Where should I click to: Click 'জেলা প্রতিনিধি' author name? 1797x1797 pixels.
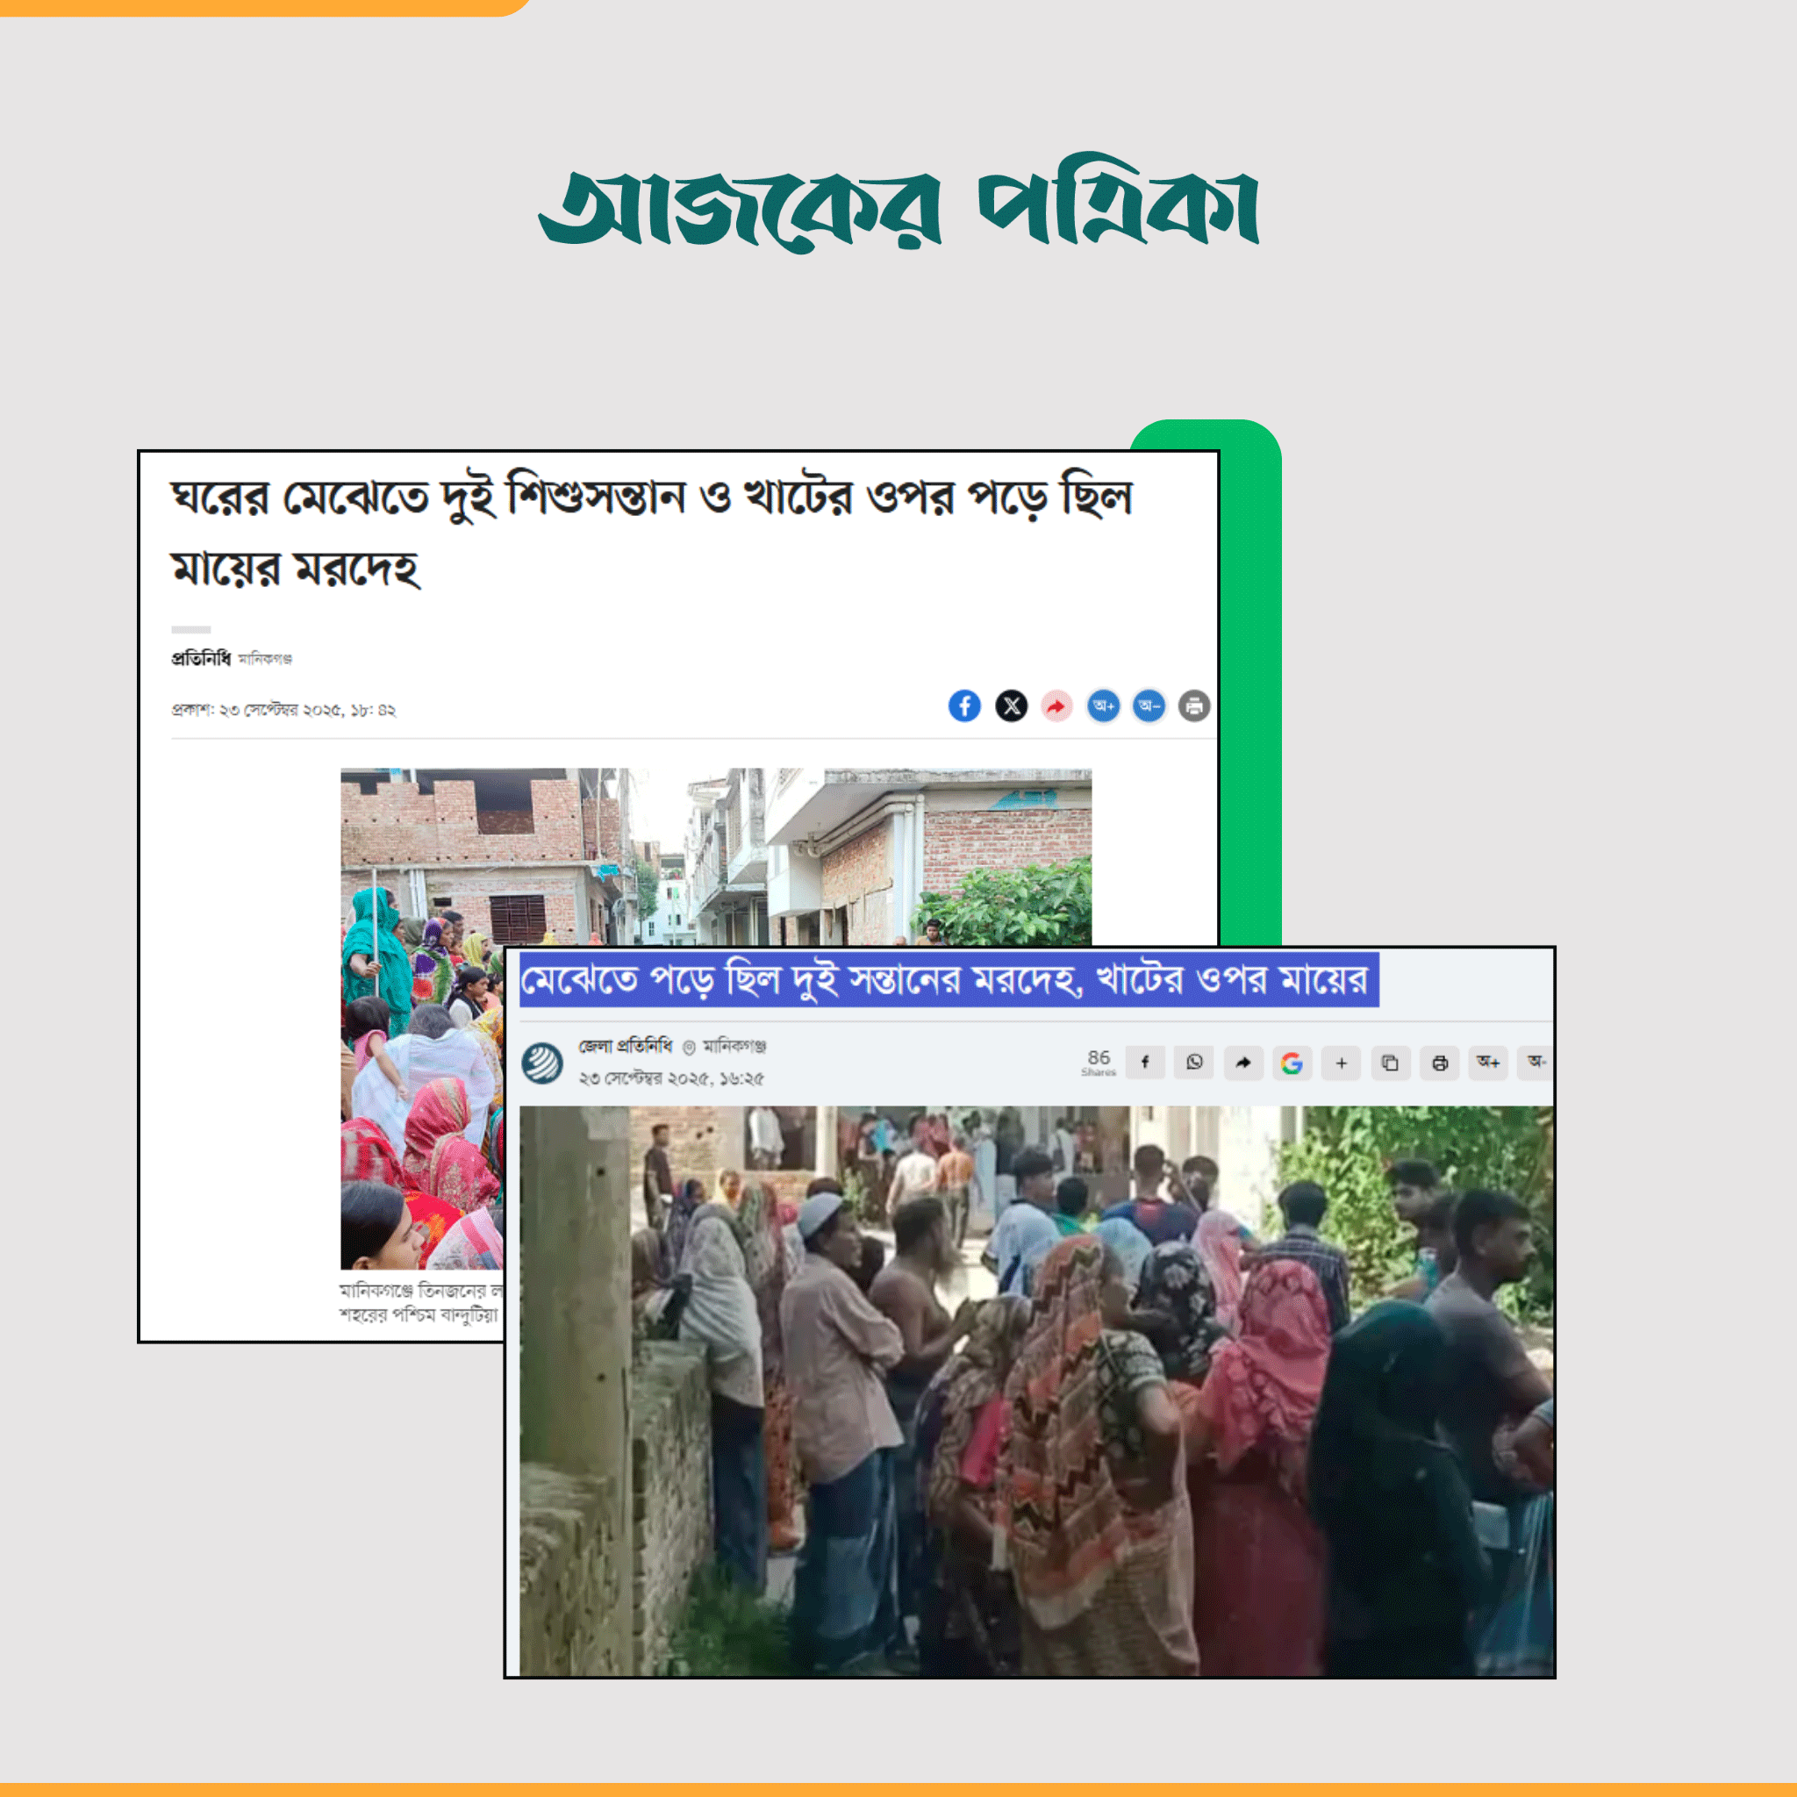625,1047
